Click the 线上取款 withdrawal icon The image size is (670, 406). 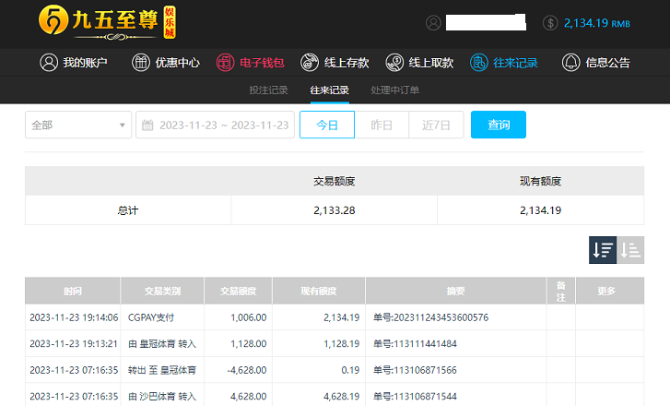pyautogui.click(x=394, y=63)
